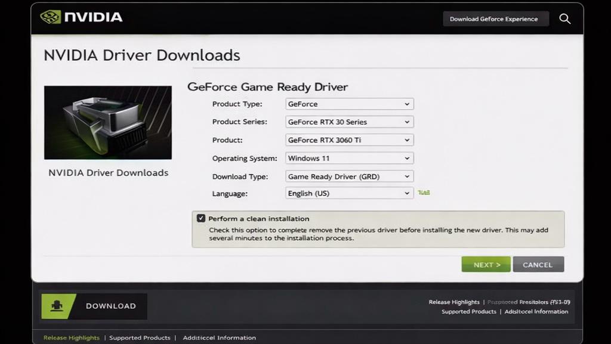
Task: Uncheck Perform a clean installation
Action: click(201, 218)
